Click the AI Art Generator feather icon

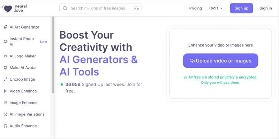(6, 27)
